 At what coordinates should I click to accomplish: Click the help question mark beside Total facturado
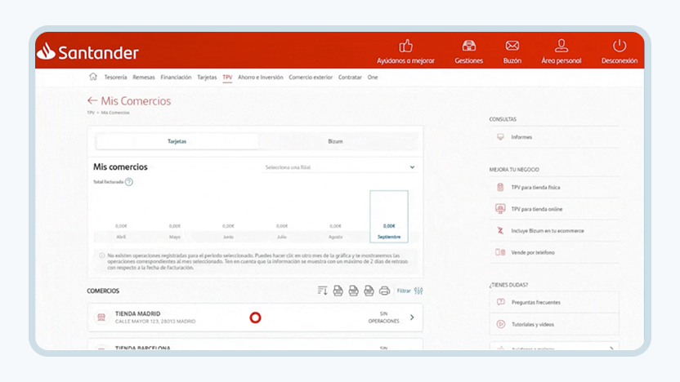tap(129, 182)
